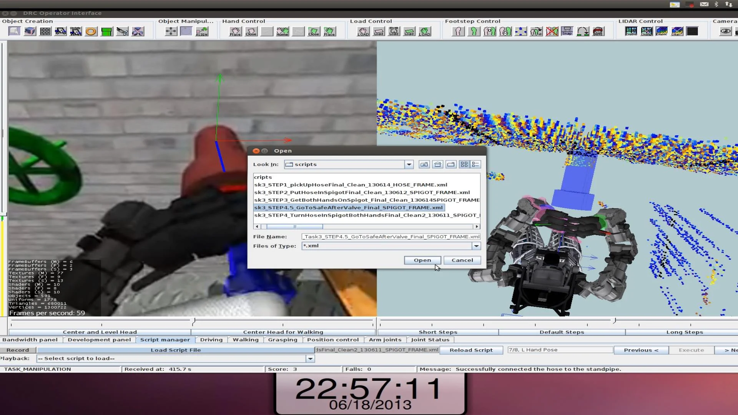Go to Home folder in dialog

pos(437,164)
